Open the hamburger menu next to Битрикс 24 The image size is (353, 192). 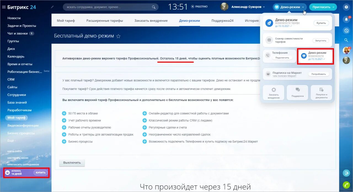tap(4, 7)
